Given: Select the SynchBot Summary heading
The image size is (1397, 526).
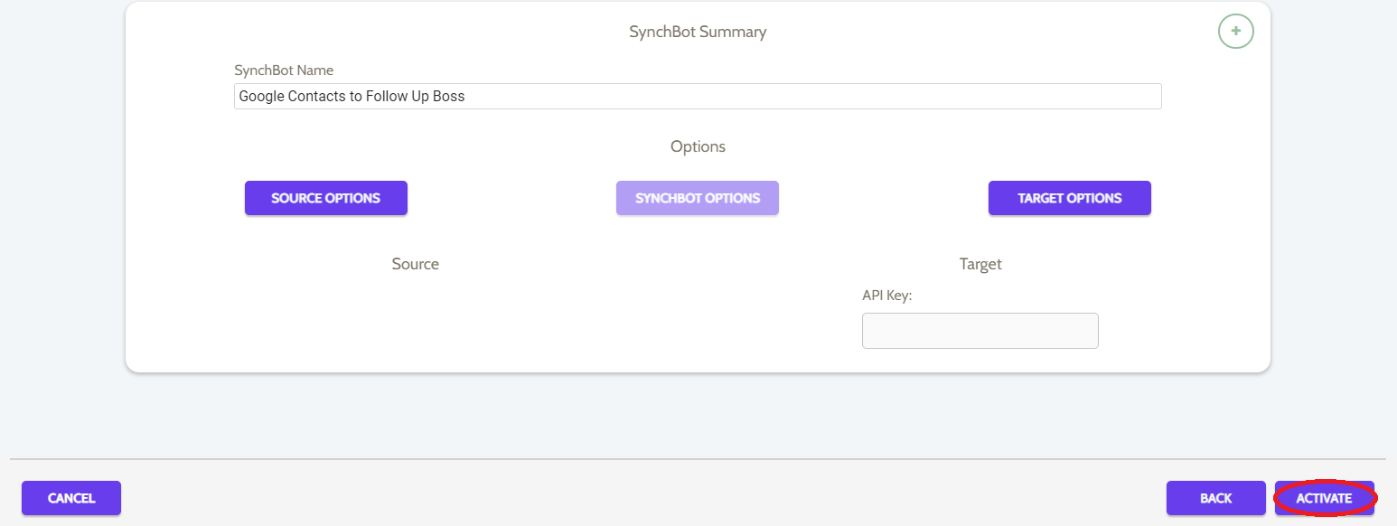Looking at the screenshot, I should (698, 32).
